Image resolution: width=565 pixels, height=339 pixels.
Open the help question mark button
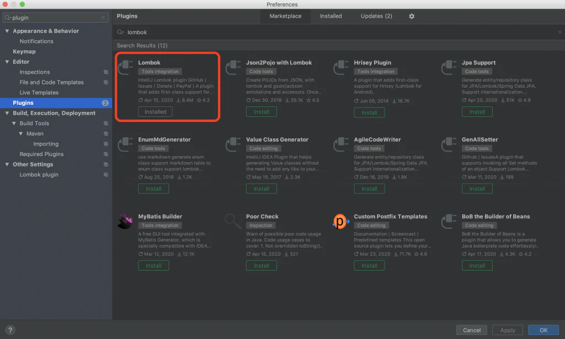coord(10,330)
